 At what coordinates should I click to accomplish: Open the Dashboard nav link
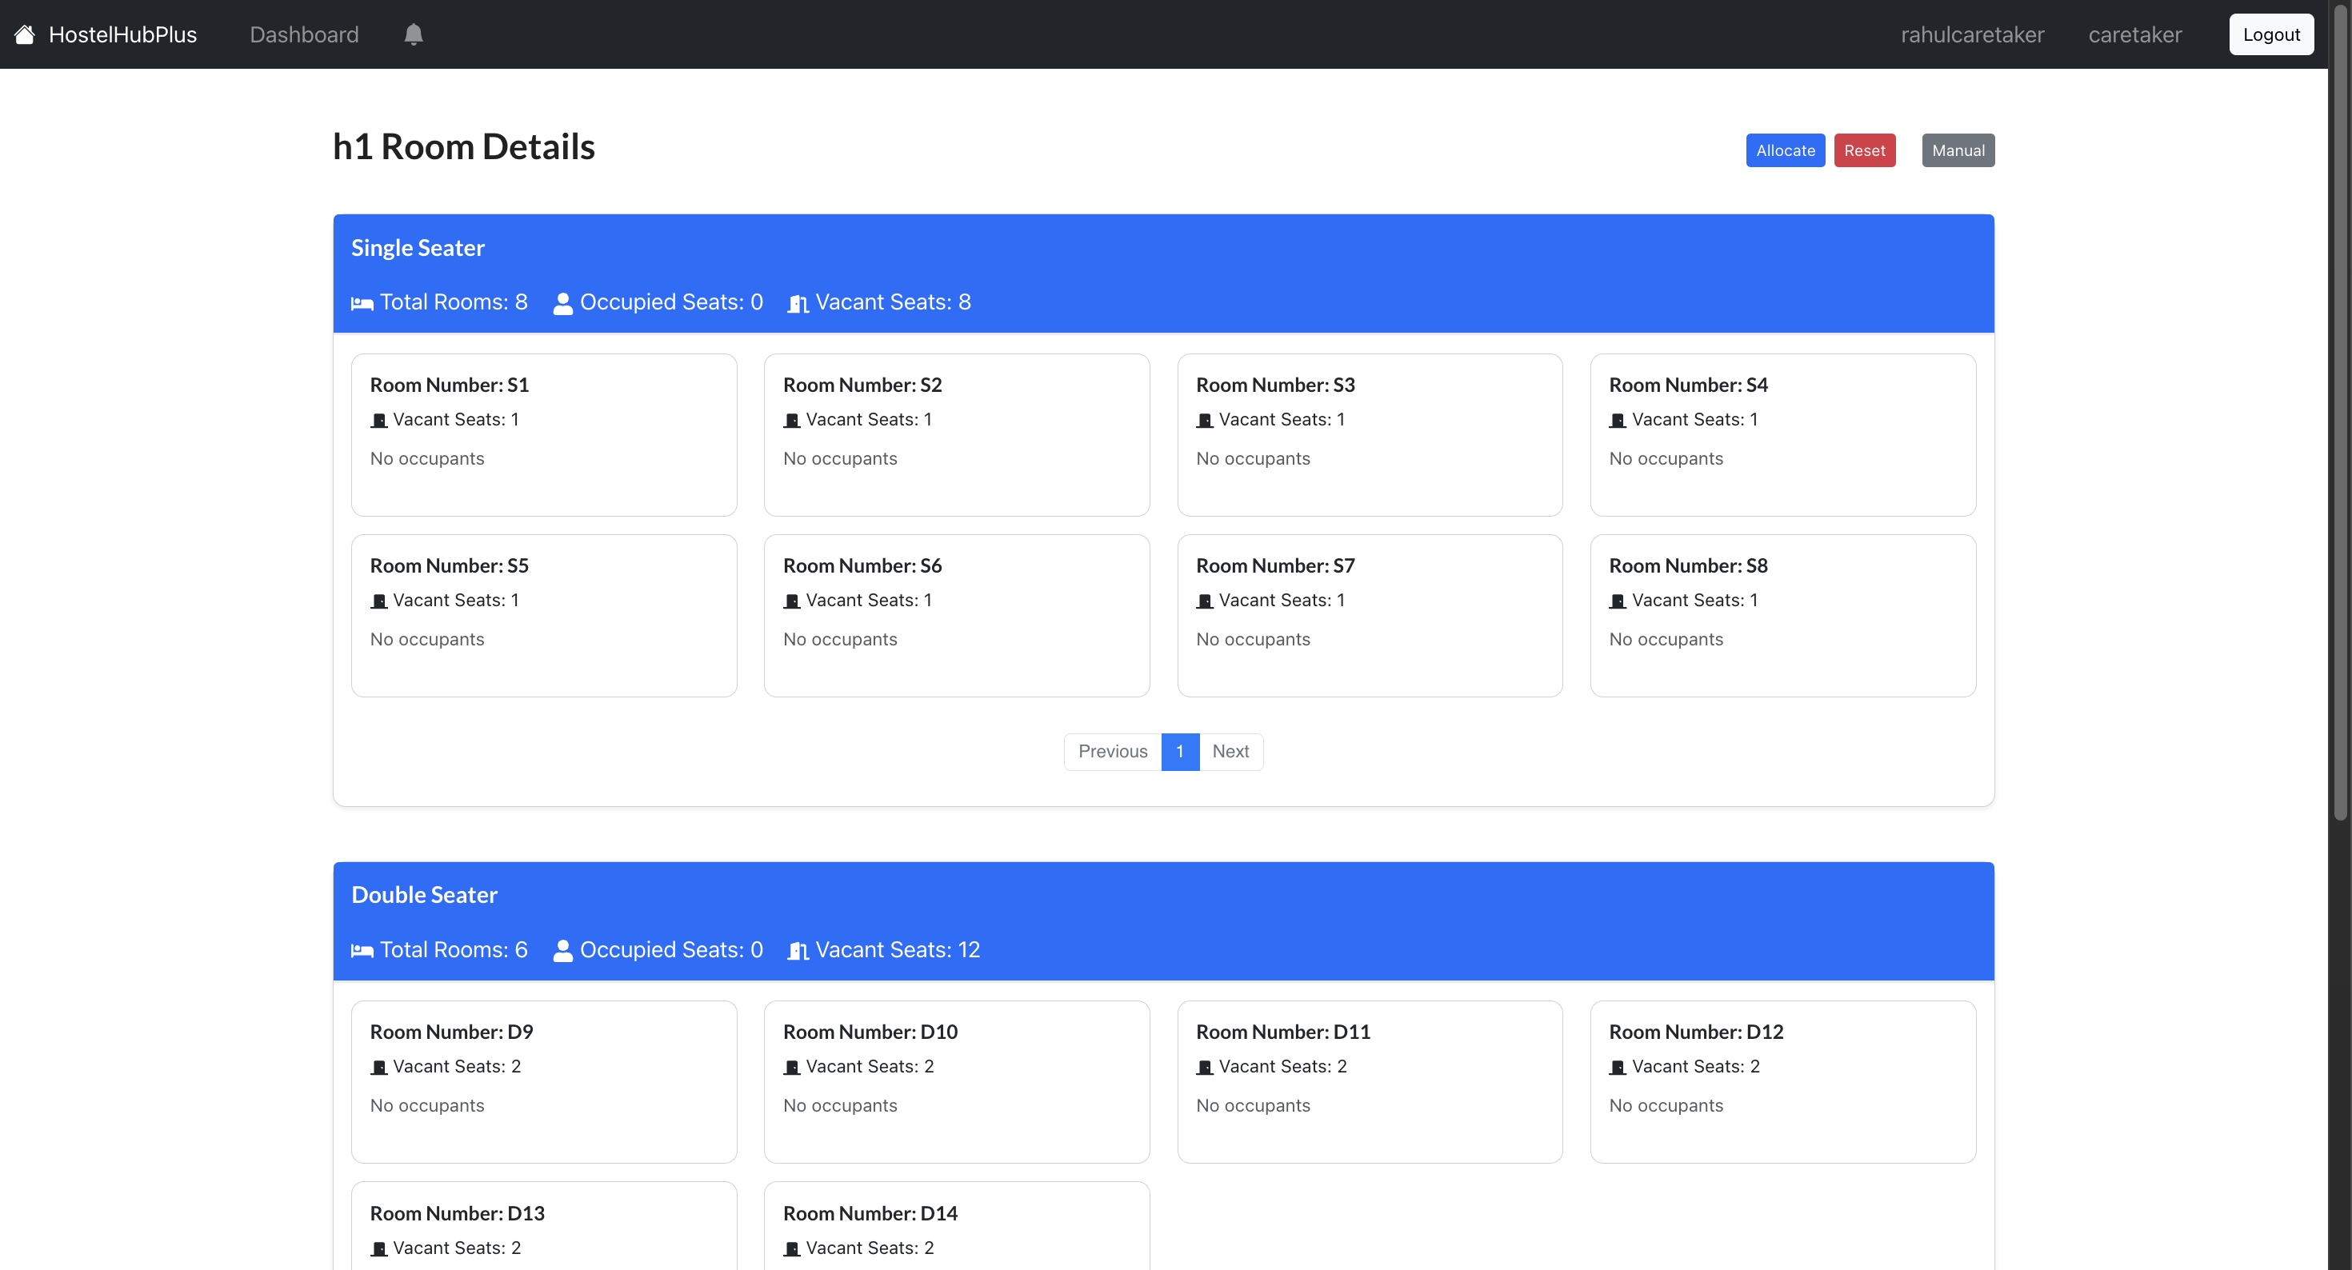(304, 34)
